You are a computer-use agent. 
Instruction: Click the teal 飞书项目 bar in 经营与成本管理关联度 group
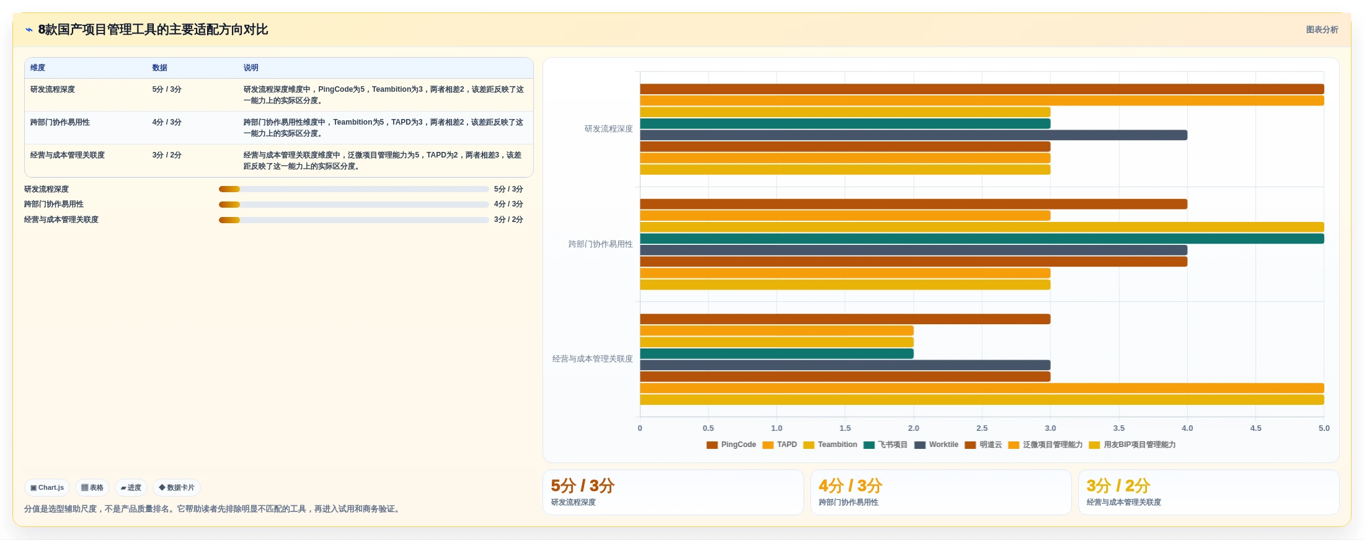click(777, 353)
